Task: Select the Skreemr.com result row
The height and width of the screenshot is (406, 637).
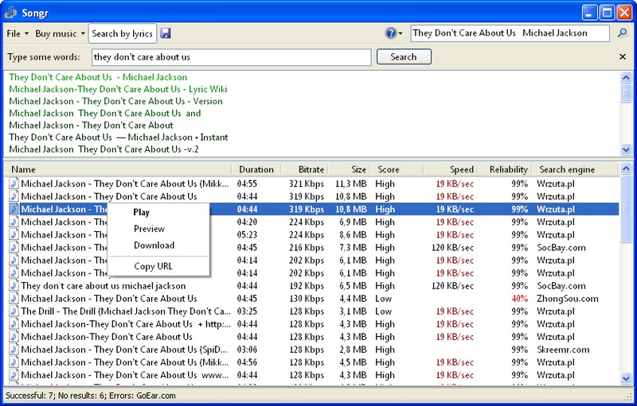Action: point(311,350)
